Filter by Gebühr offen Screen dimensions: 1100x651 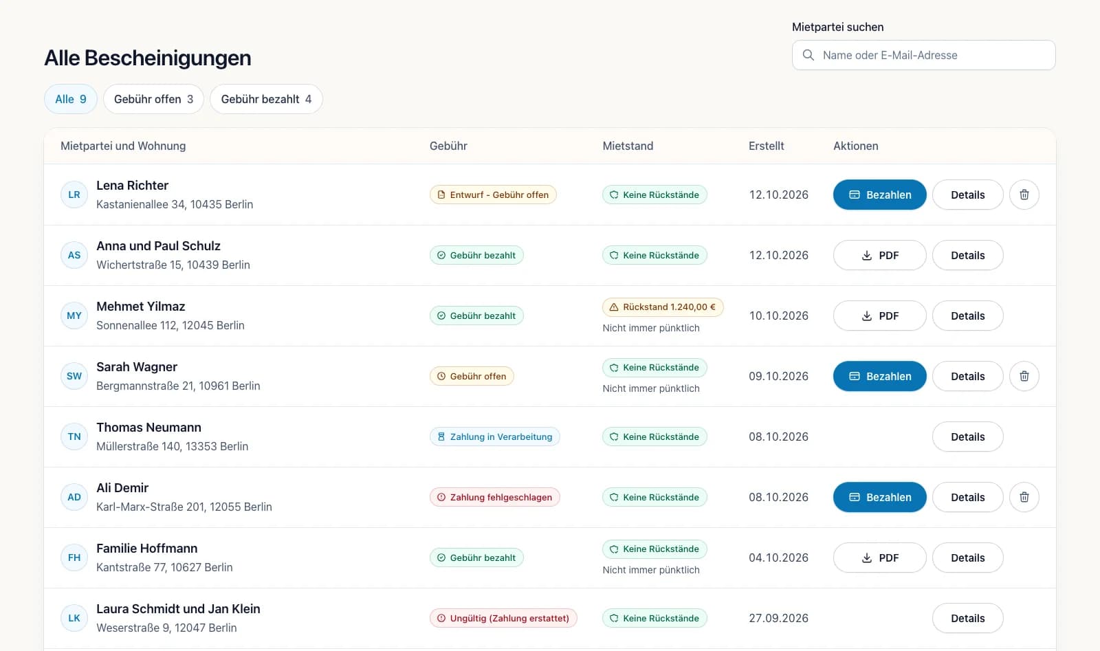(x=153, y=99)
